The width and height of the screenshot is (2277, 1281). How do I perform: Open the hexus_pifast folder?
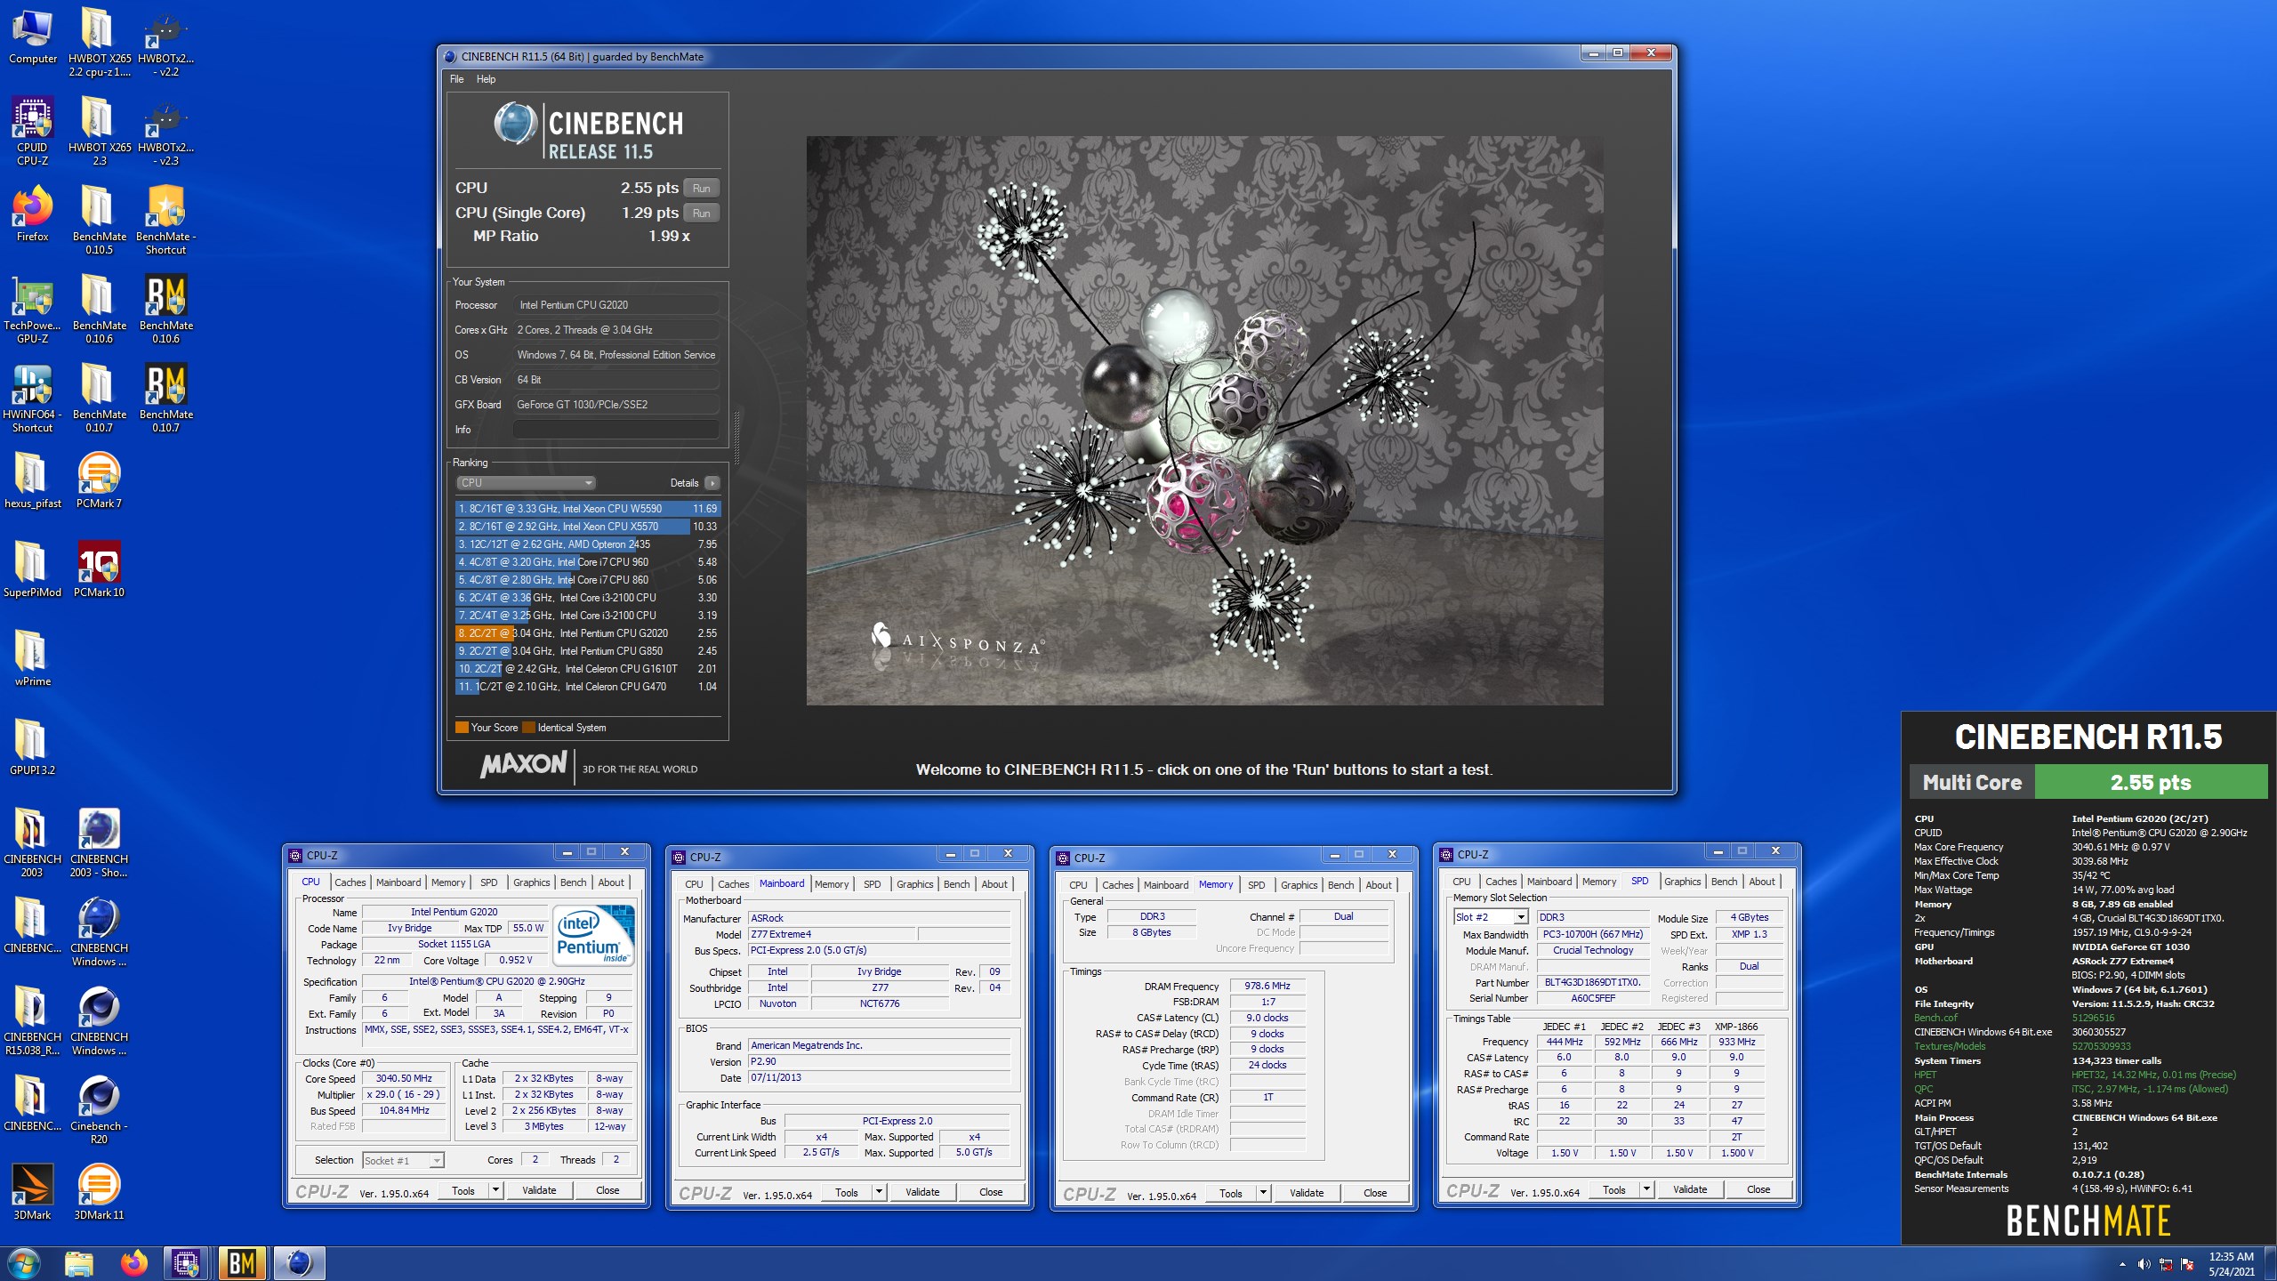coord(32,480)
